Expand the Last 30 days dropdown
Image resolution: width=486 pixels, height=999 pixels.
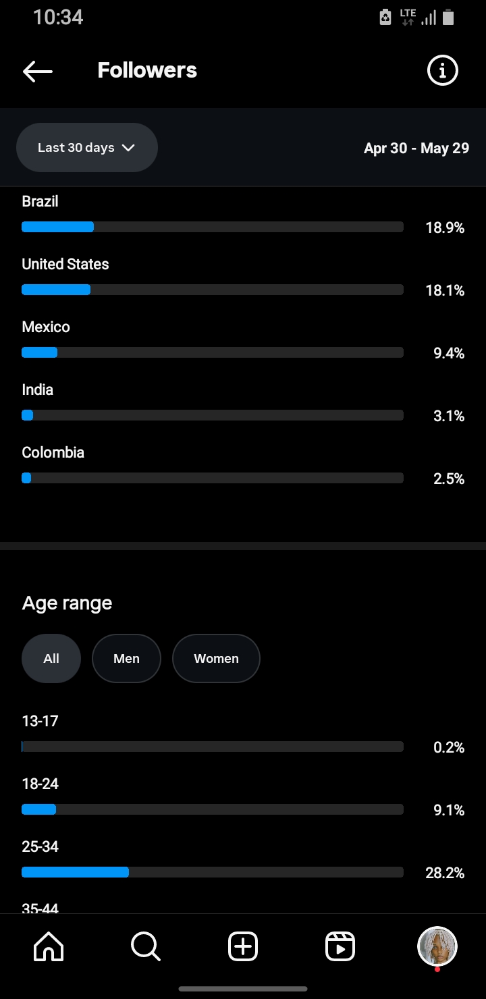(x=87, y=148)
